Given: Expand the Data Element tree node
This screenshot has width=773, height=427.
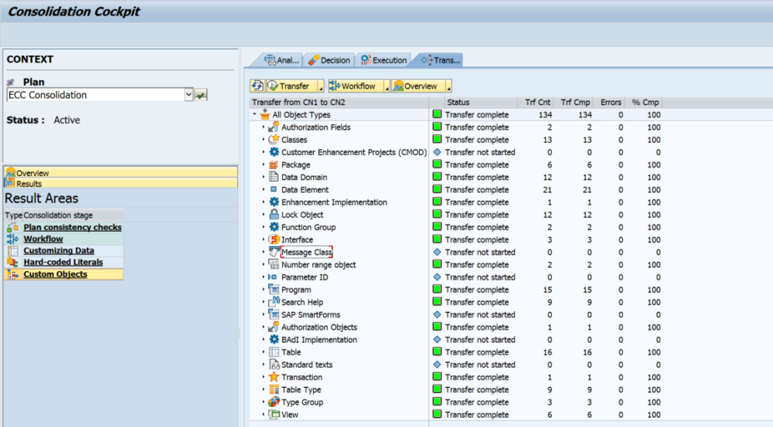Looking at the screenshot, I should pyautogui.click(x=263, y=190).
